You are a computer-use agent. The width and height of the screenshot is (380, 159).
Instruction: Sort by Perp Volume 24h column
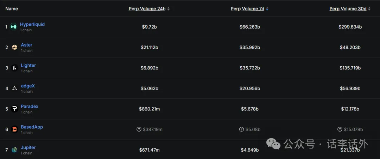coord(147,9)
